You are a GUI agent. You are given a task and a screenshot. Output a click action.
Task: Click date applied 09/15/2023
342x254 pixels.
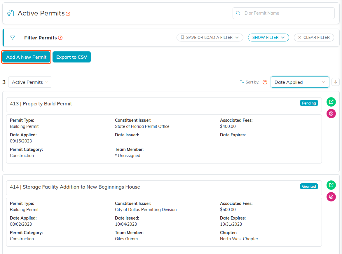pos(21,141)
